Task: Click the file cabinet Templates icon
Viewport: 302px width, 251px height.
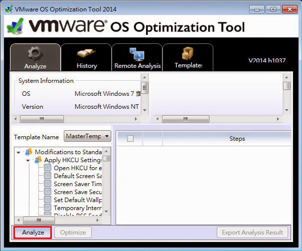Action: pyautogui.click(x=187, y=53)
